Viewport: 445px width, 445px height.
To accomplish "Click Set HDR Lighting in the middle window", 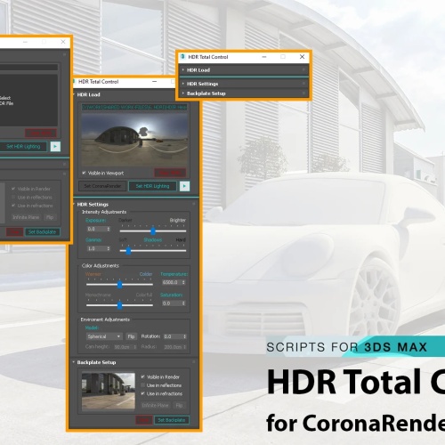I will click(x=152, y=186).
